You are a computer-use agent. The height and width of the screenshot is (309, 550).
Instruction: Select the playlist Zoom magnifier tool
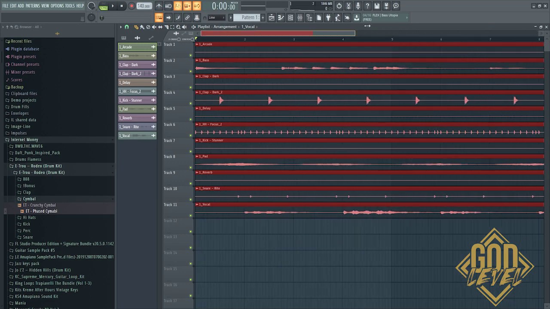point(178,27)
